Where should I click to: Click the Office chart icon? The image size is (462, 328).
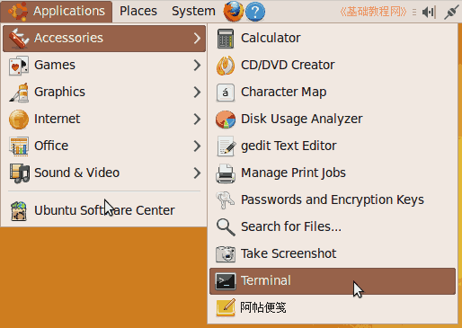(19, 146)
